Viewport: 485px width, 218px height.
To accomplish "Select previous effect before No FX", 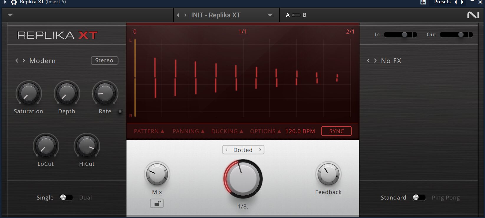I will [368, 60].
